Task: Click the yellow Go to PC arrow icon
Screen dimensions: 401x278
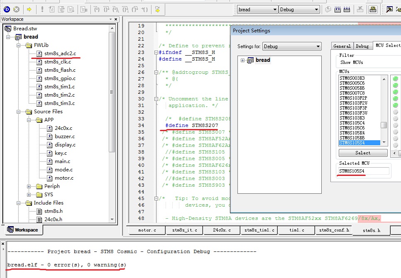Action: (29, 10)
